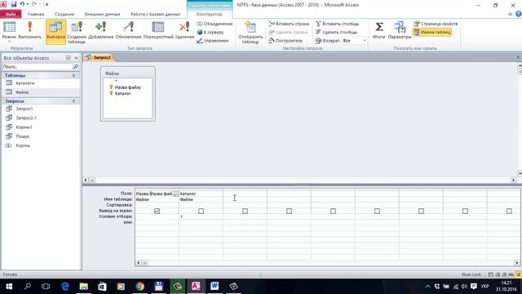The height and width of the screenshot is (294, 522).
Task: Select the Запрос2-1 query
Action: tap(41, 118)
